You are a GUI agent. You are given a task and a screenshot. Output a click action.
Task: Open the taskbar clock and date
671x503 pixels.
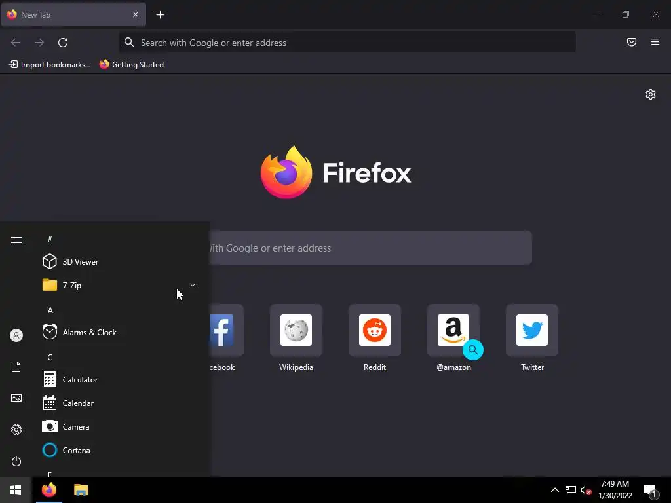coord(615,490)
